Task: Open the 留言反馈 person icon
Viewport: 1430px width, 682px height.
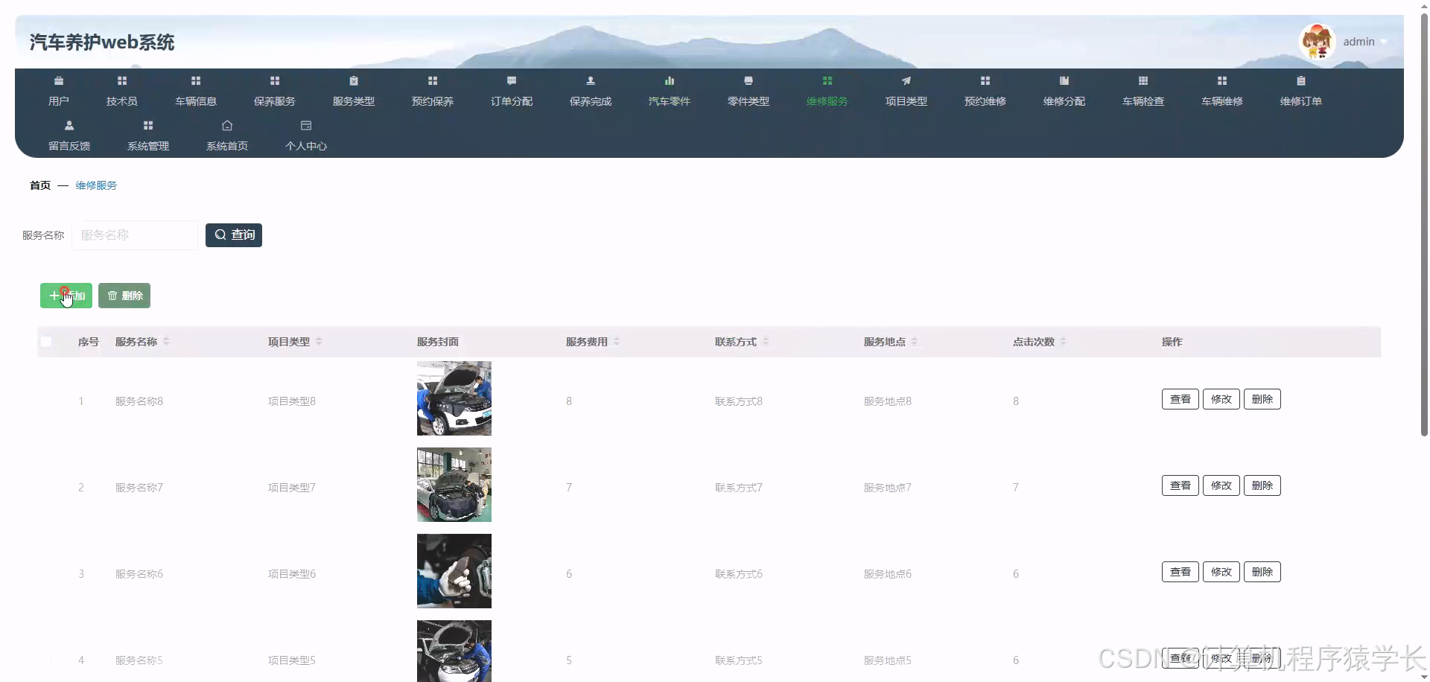Action: point(69,125)
